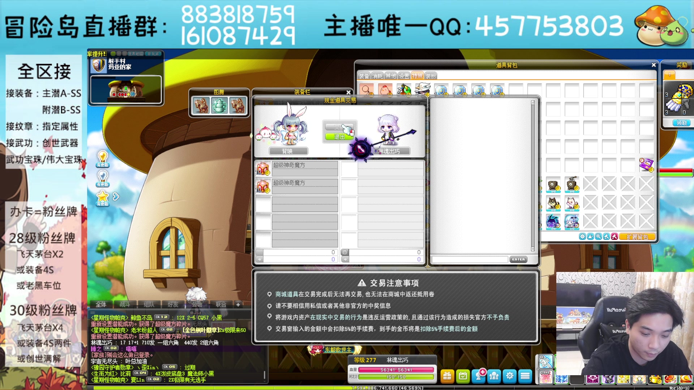Viewport: 694px width, 390px height.
Task: Switch to the 消耗 inventory tab
Action: pos(377,76)
